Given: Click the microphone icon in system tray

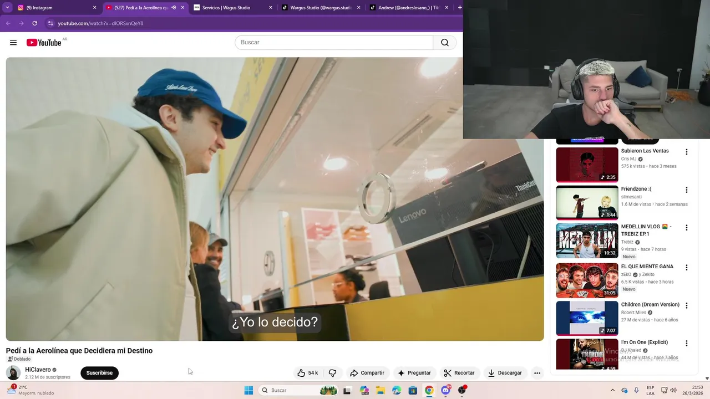Looking at the screenshot, I should [x=636, y=390].
